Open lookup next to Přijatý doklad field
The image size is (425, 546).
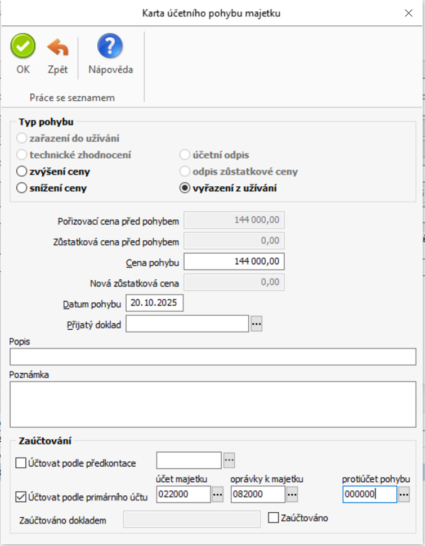[x=257, y=324]
